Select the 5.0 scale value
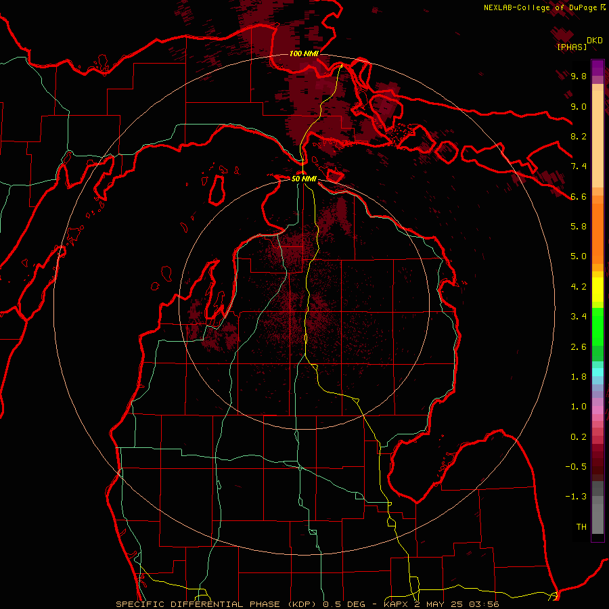Screen dimensions: 609x609 tap(579, 256)
